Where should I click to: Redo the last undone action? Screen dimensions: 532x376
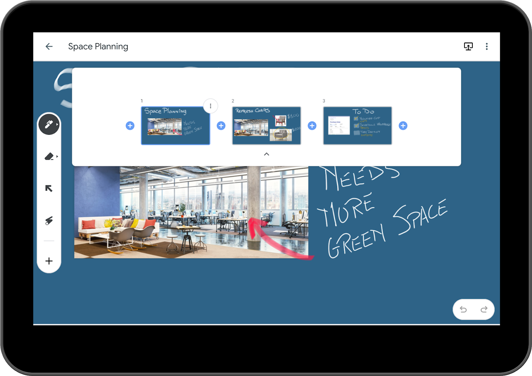point(484,309)
